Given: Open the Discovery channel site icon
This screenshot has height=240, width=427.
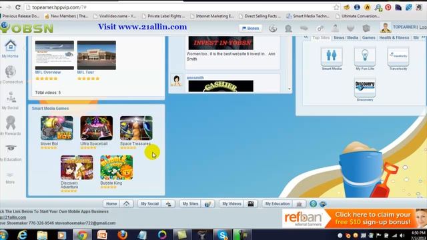Looking at the screenshot, I should click(365, 87).
